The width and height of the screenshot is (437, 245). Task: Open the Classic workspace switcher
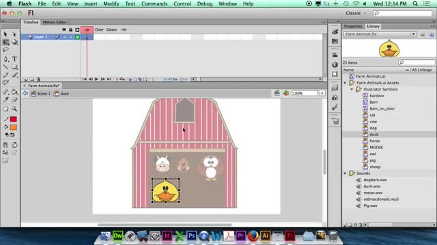[x=356, y=13]
